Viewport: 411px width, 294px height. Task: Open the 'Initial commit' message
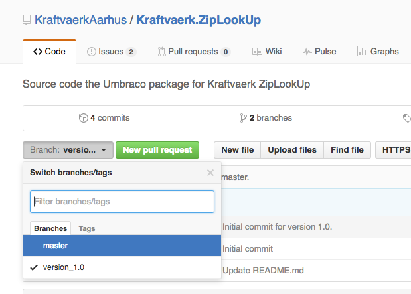248,248
